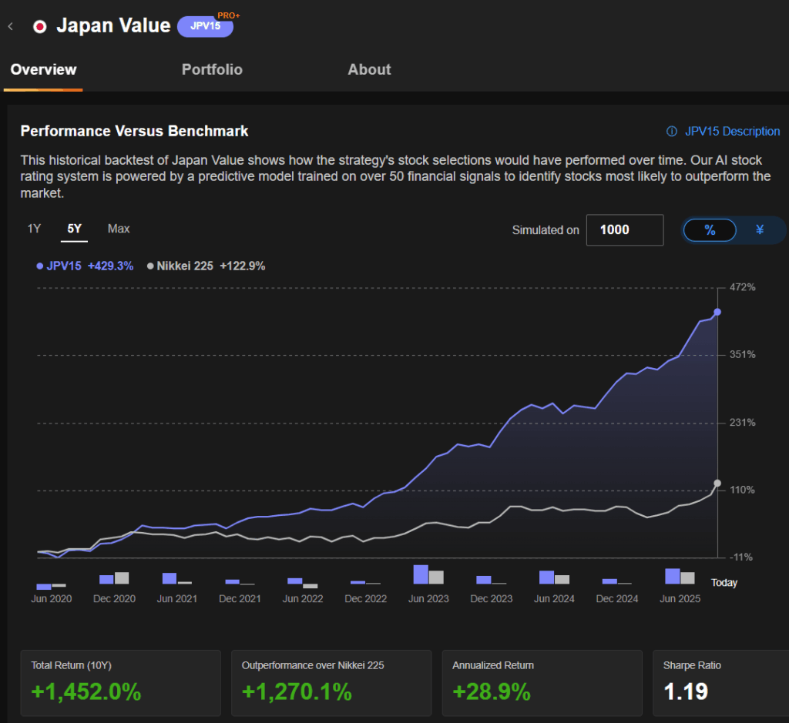Click the back arrow chevron
The width and height of the screenshot is (789, 723).
(x=11, y=26)
